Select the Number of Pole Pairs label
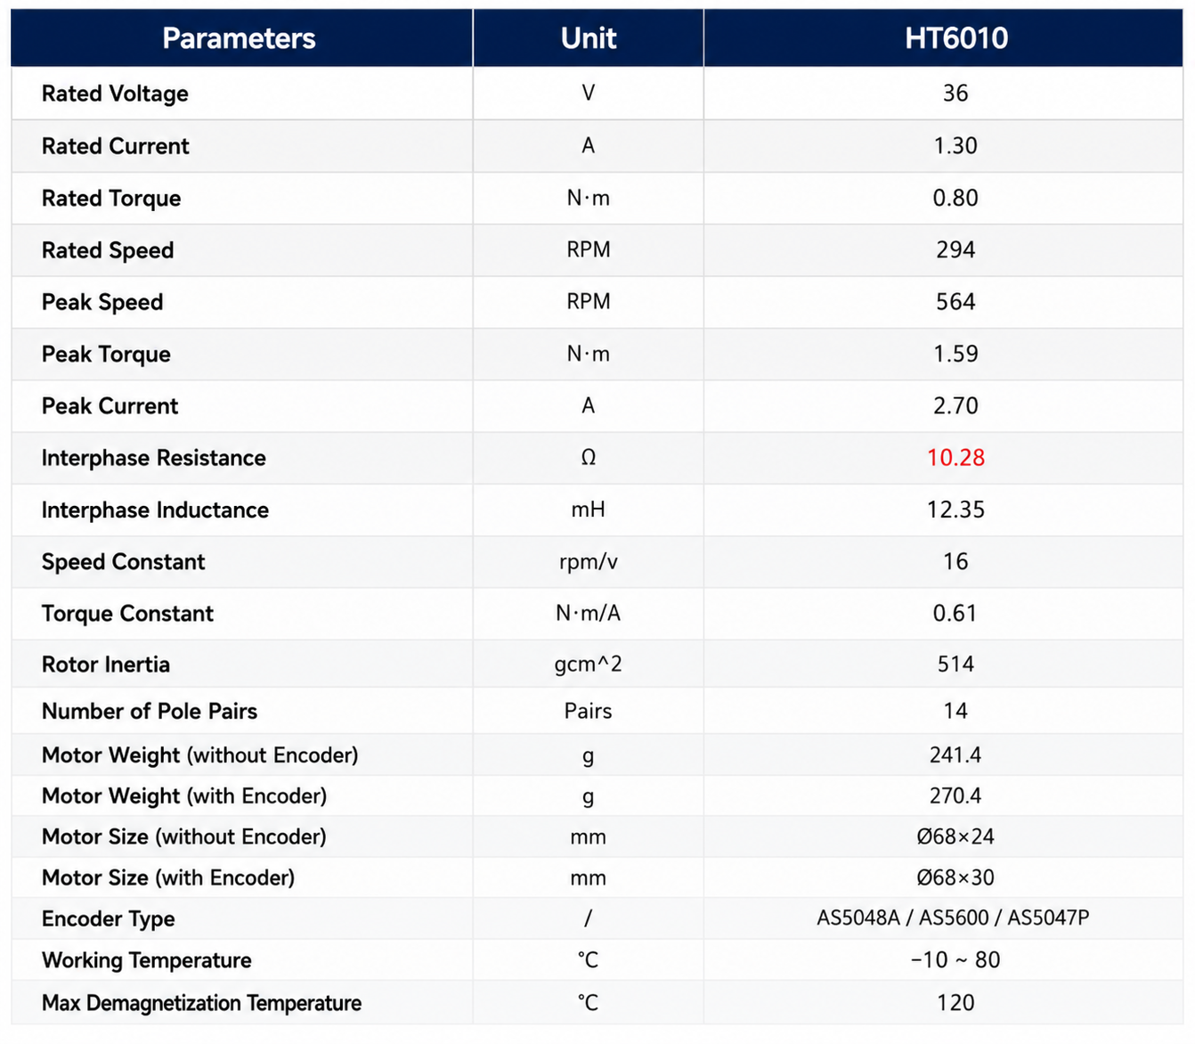1195x1044 pixels. pyautogui.click(x=150, y=711)
